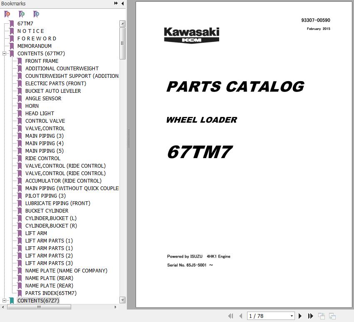Open the MAIN PIPING (3) bookmark
The height and width of the screenshot is (322, 354).
(x=45, y=136)
